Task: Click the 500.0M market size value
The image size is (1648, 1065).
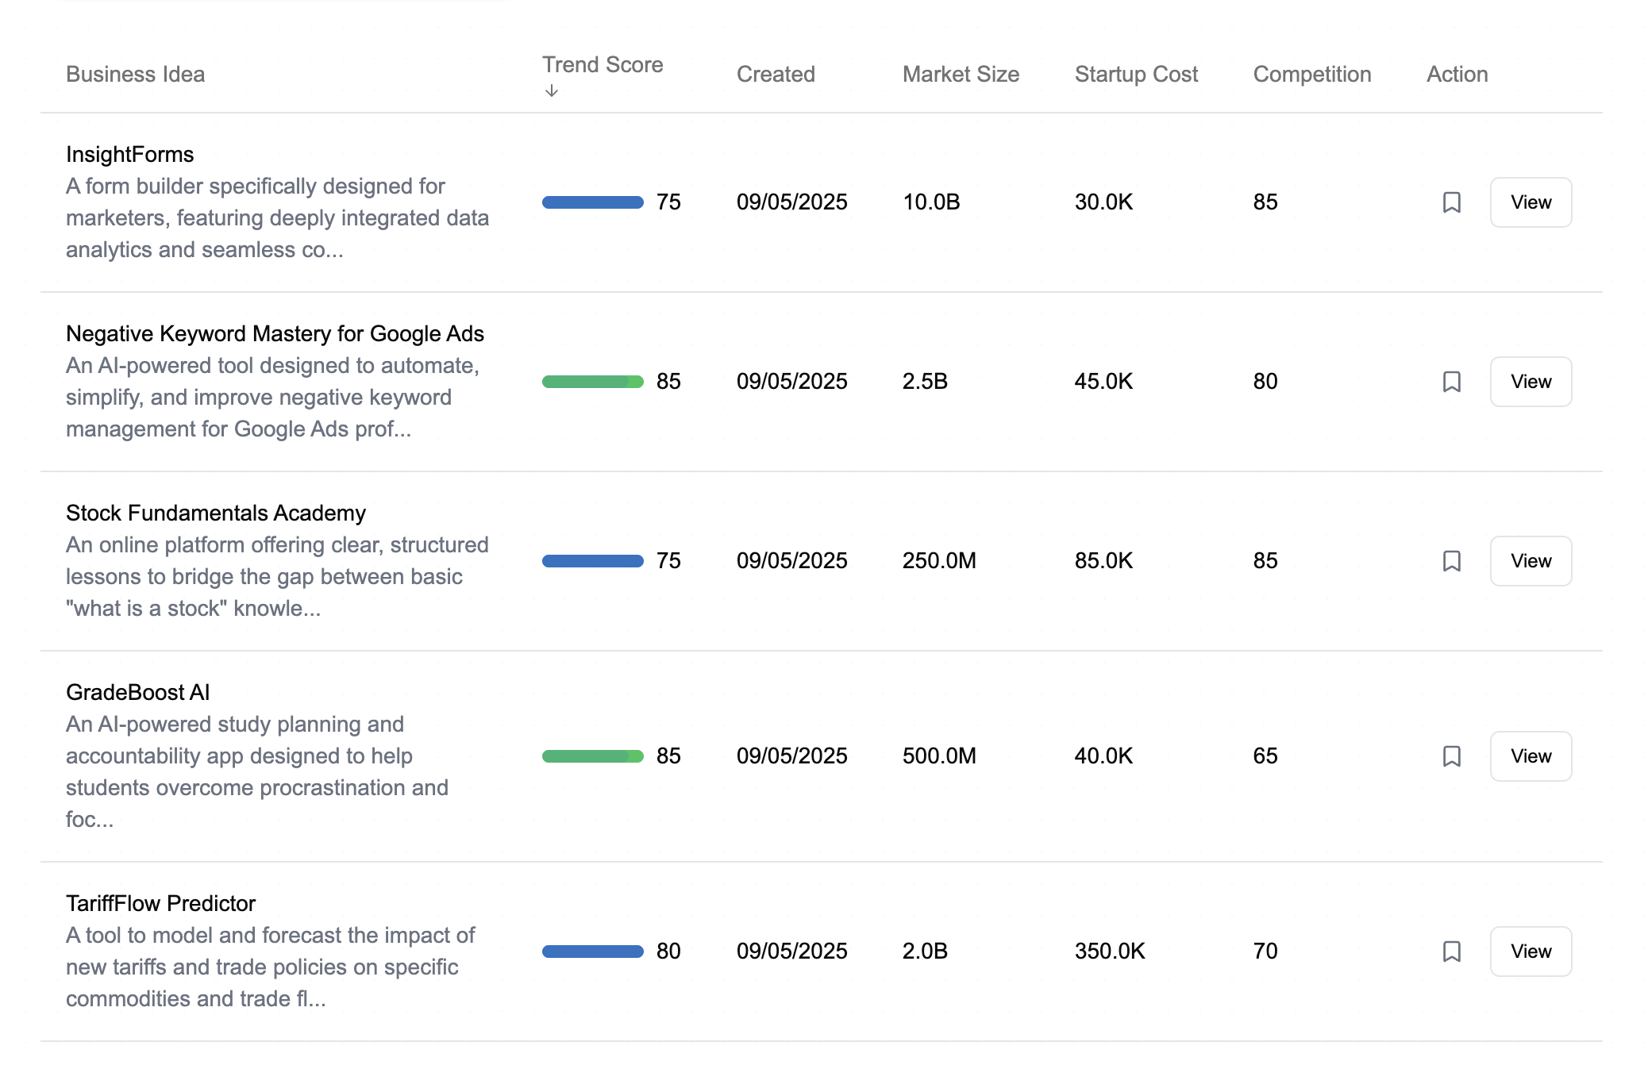Action: pyautogui.click(x=939, y=756)
